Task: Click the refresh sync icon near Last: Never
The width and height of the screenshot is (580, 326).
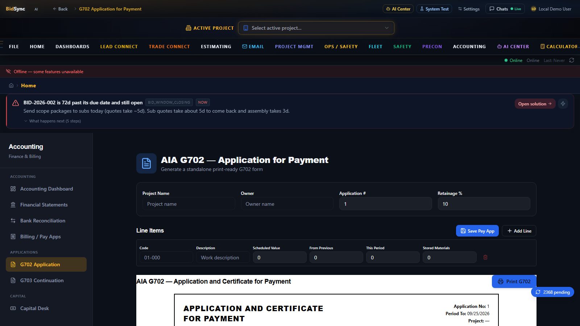Action: click(572, 60)
